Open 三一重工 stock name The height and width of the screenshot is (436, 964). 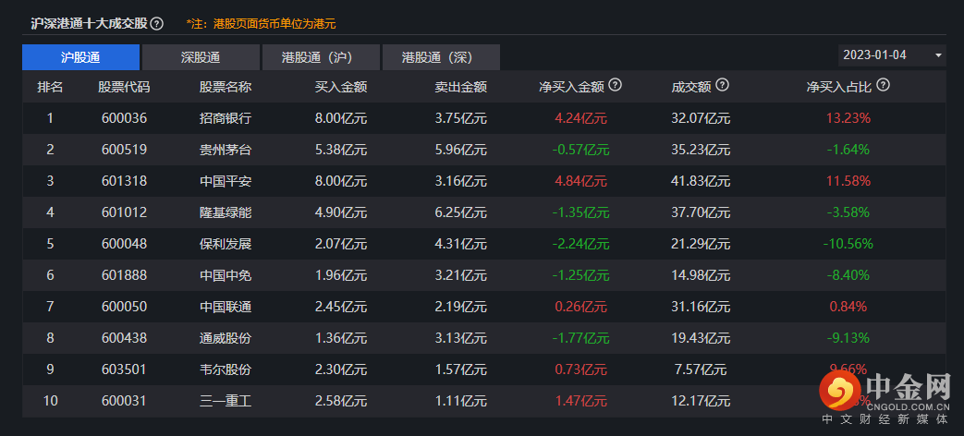[x=226, y=401]
